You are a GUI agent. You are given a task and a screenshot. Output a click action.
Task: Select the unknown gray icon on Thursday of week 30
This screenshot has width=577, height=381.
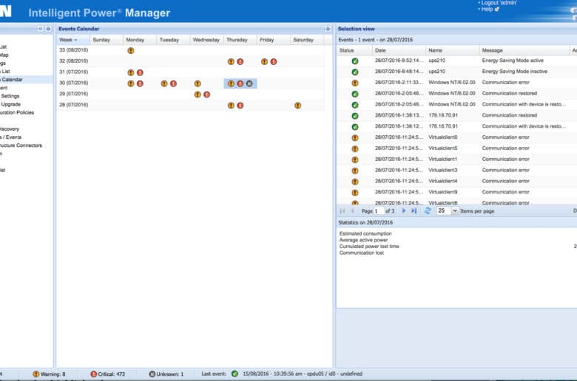(x=249, y=83)
